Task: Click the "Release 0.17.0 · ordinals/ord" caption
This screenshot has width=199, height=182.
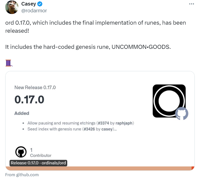Action: [38, 163]
